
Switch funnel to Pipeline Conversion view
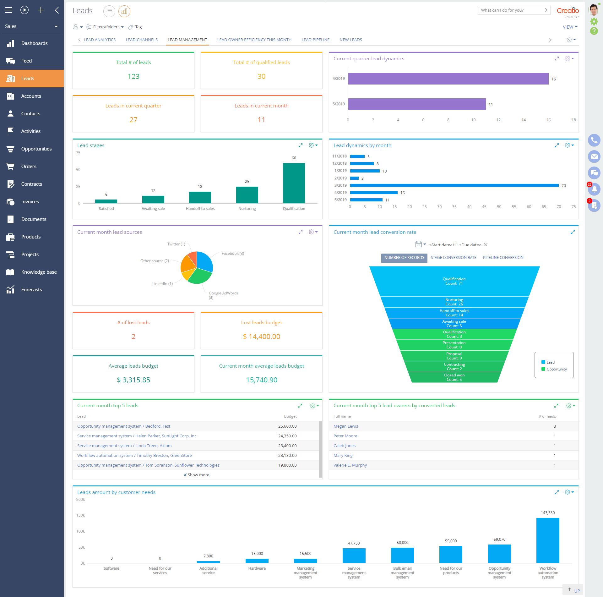click(503, 257)
